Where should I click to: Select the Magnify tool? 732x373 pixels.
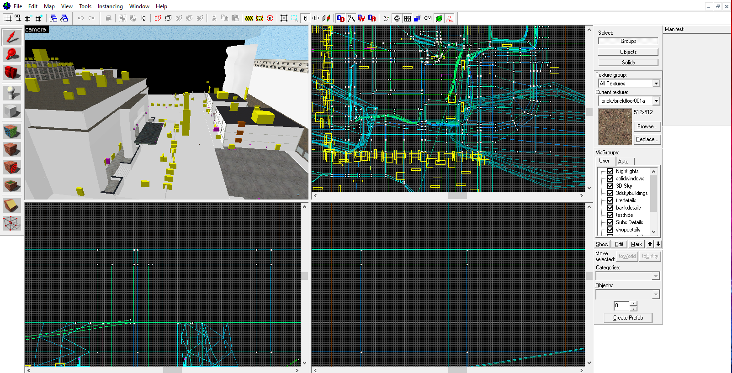tap(12, 55)
